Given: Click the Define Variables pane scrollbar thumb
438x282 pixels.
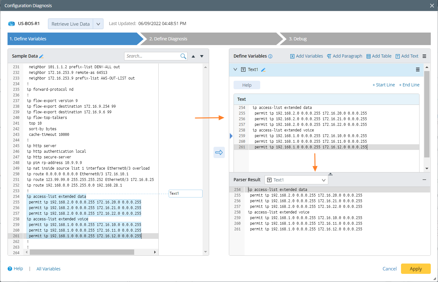Looking at the screenshot, I should click(x=427, y=114).
